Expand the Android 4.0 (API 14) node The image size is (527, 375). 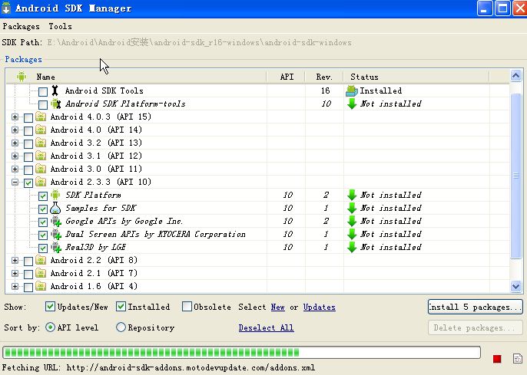click(x=15, y=130)
